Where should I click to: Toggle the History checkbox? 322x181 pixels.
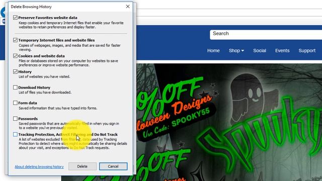[x=15, y=71]
